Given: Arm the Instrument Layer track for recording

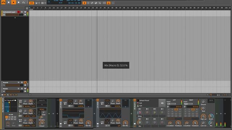Looking at the screenshot, I should 18,12.
